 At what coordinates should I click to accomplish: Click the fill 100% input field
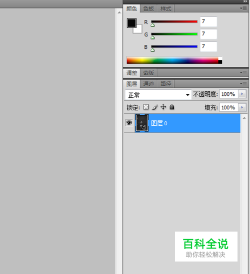pos(228,107)
